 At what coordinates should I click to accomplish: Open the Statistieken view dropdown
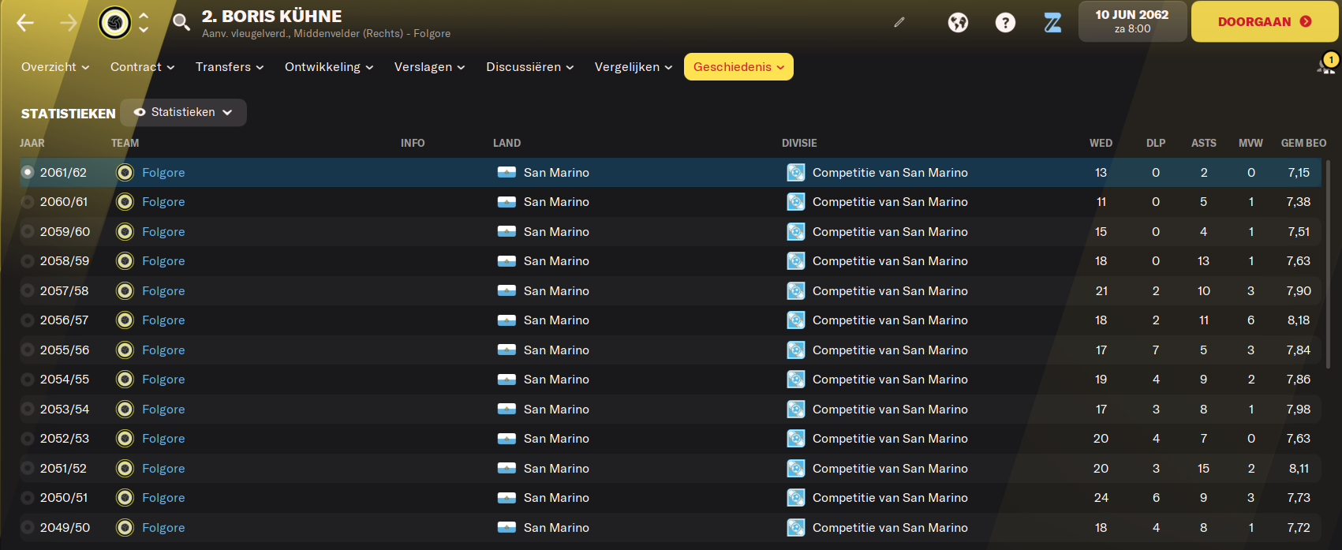click(x=183, y=112)
